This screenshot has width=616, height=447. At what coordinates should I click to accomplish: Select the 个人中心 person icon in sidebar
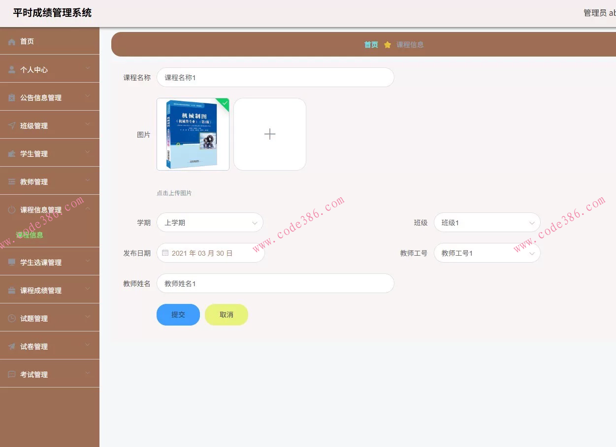click(12, 69)
